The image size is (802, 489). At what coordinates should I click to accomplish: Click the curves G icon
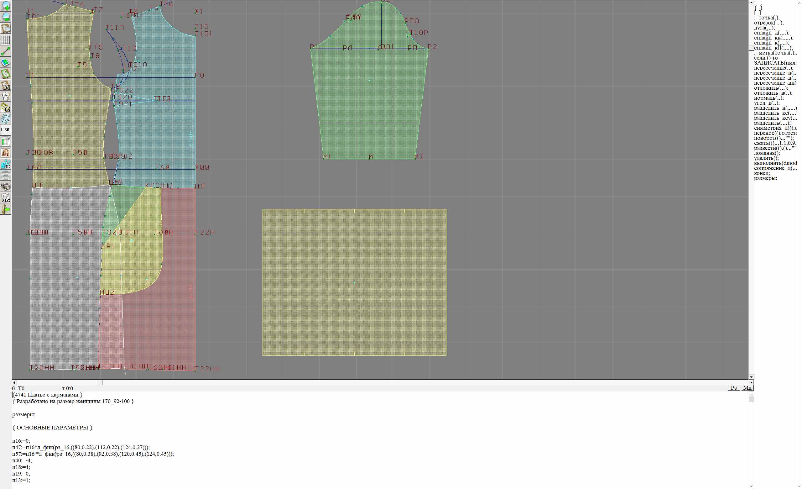click(x=6, y=108)
